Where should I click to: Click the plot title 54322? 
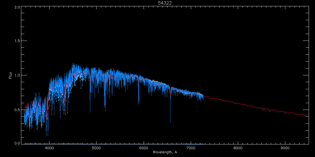165,3
